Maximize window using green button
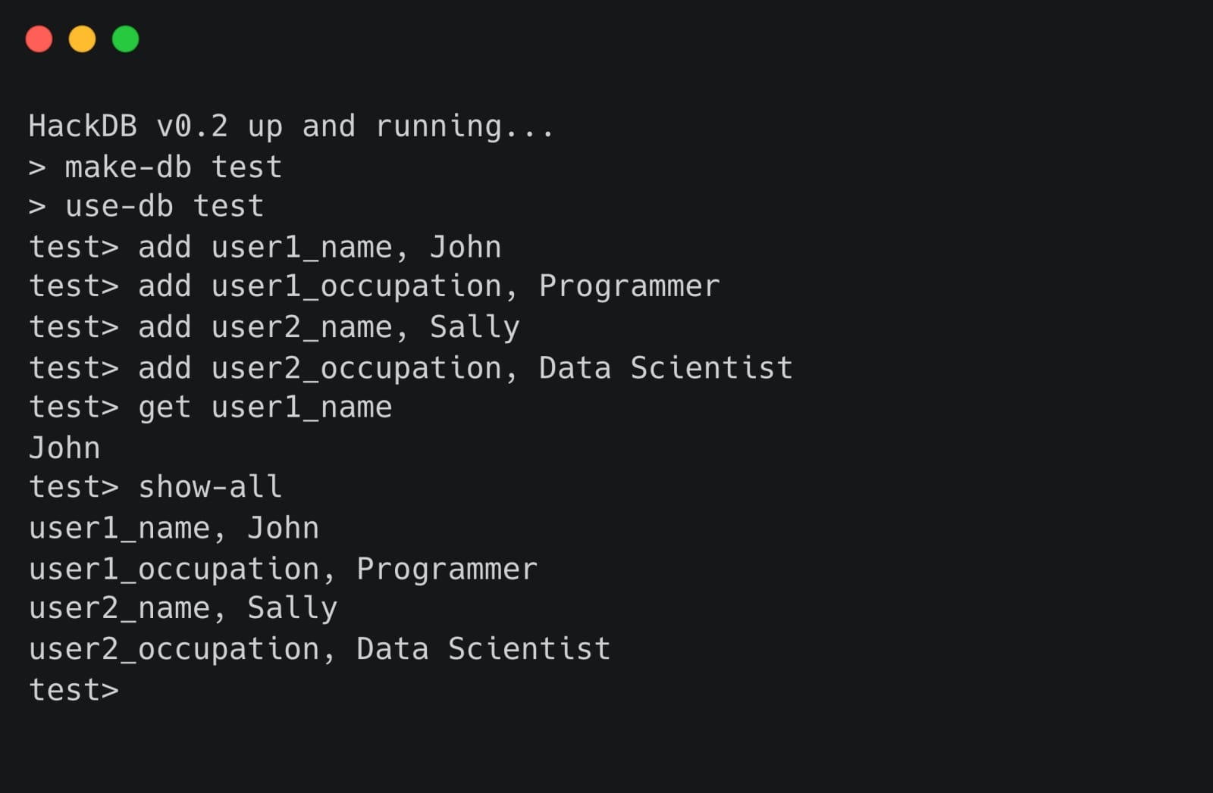 pos(125,38)
